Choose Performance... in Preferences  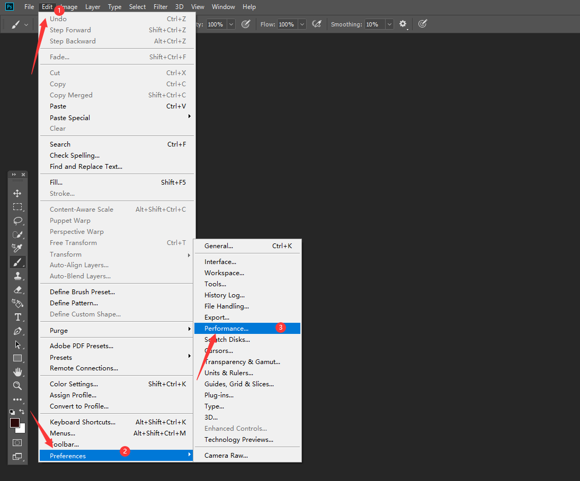[x=247, y=328]
